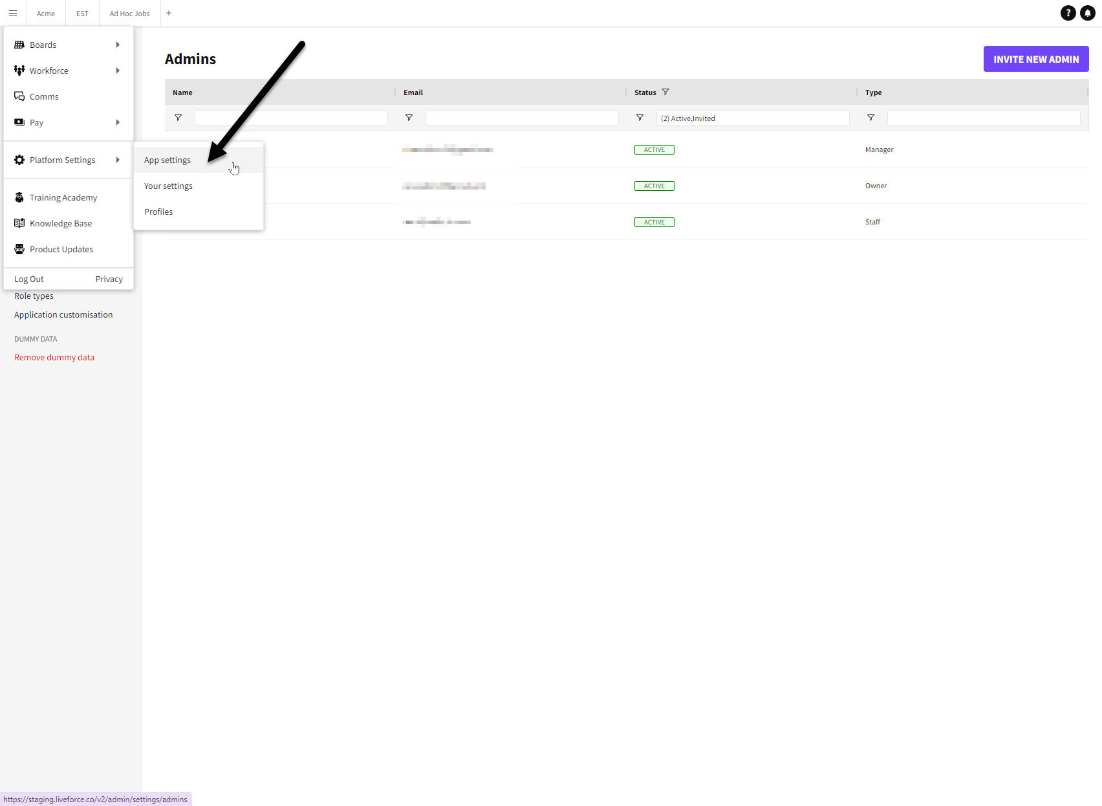Switch to the Acme tab

46,13
